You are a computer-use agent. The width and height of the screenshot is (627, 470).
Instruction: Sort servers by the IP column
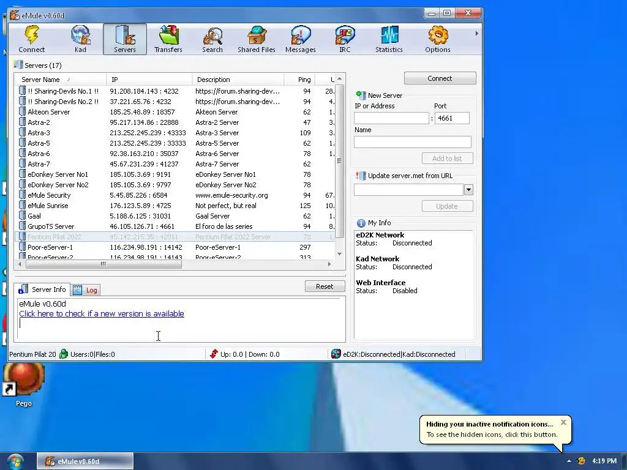click(x=149, y=80)
